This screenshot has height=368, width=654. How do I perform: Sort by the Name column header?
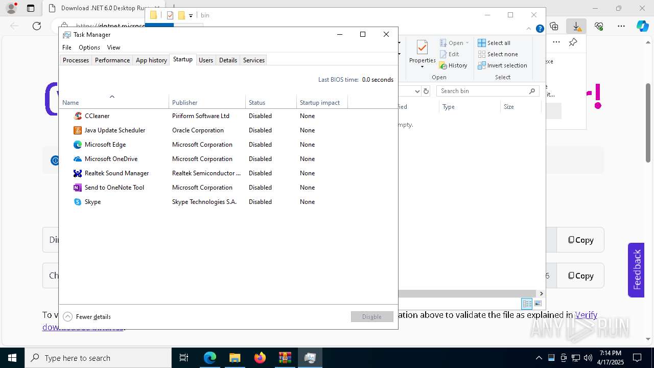coord(114,101)
